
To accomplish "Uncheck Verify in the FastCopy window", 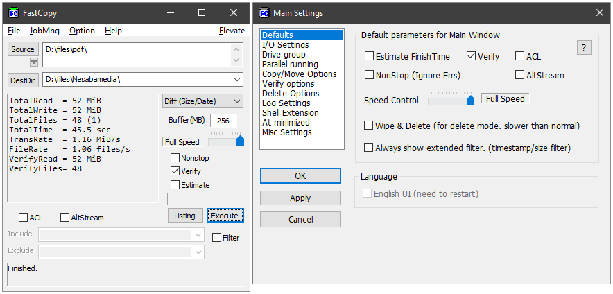I will (x=175, y=171).
